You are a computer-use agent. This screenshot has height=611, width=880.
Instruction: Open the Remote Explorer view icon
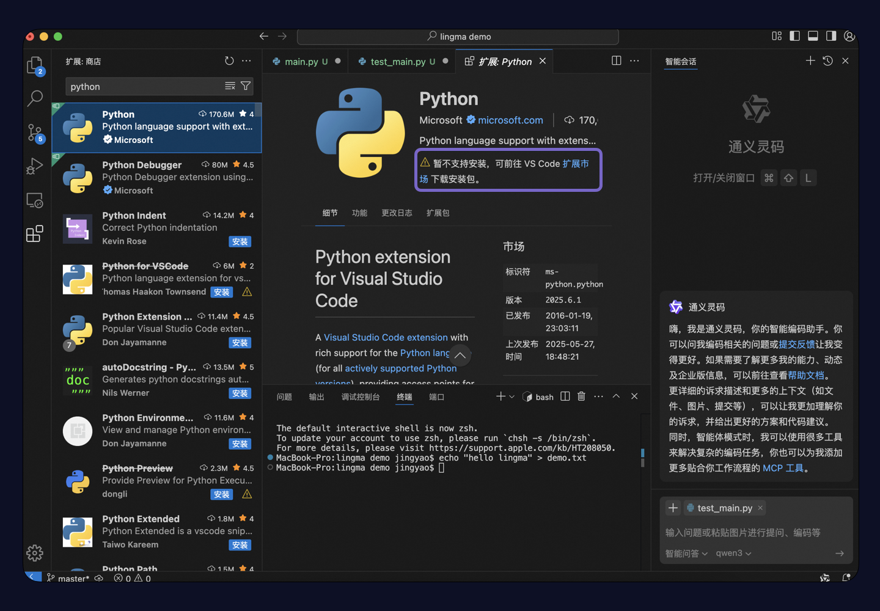[x=35, y=200]
